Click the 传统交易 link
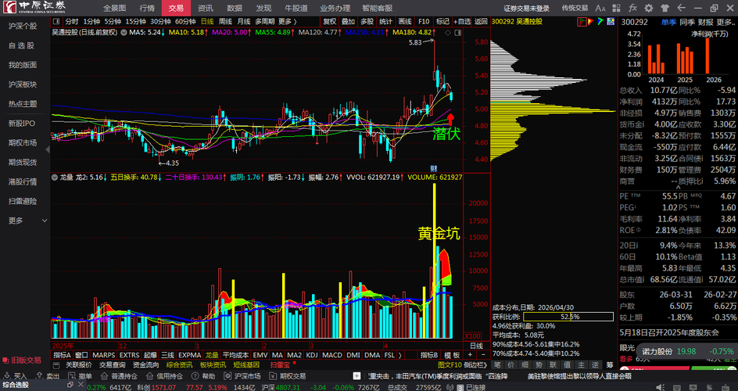The width and height of the screenshot is (738, 391). pos(575,8)
